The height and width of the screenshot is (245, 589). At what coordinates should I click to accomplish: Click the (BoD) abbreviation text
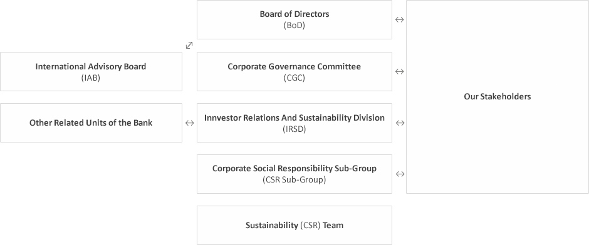click(x=294, y=26)
